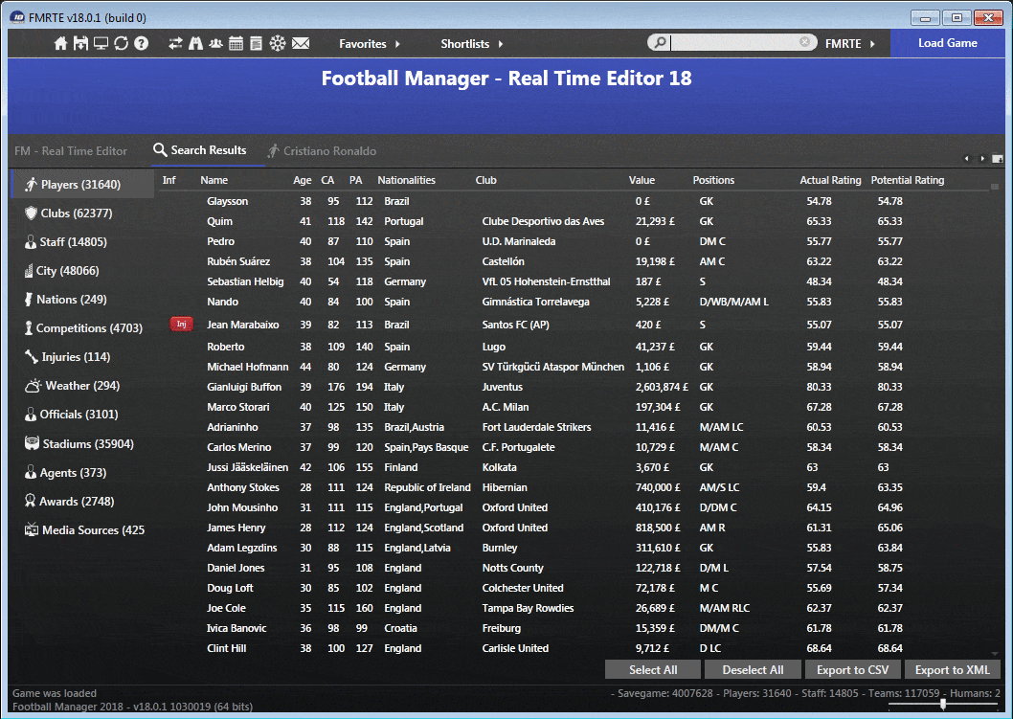The width and height of the screenshot is (1013, 719).
Task: Open the FMRTE dropdown menu
Action: coord(850,43)
